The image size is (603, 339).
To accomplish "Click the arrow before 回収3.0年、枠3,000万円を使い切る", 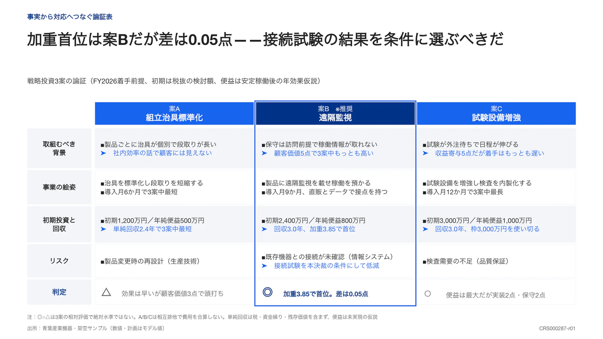I will 425,229.
